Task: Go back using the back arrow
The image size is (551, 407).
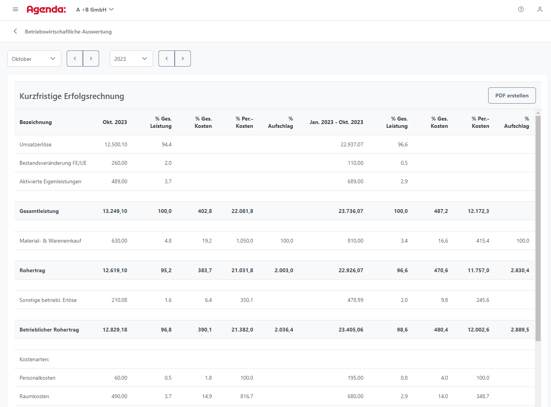Action: coord(15,31)
